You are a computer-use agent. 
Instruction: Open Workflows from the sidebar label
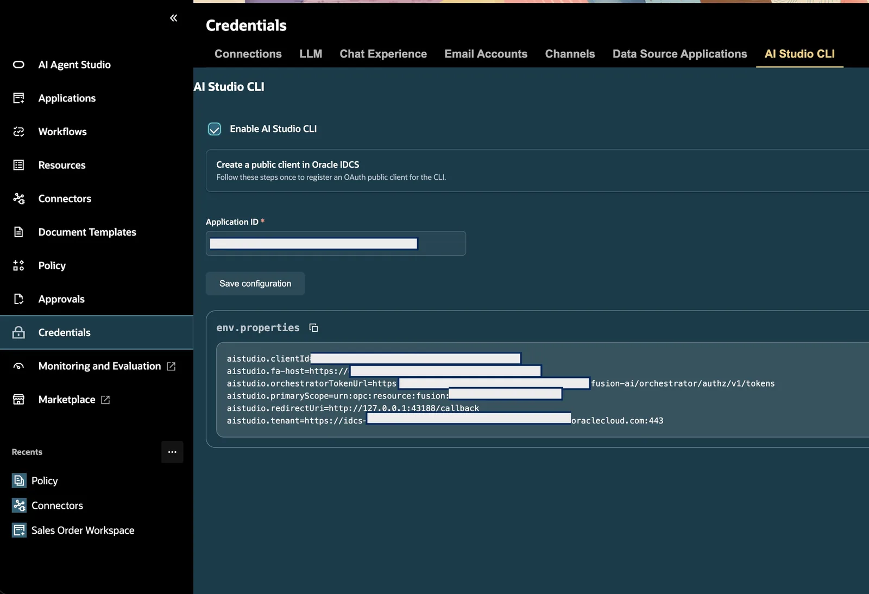(x=62, y=131)
